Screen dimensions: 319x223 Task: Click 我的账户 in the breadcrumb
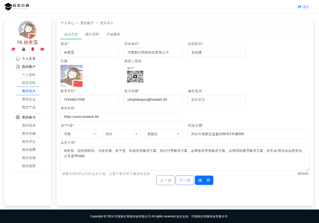coord(87,23)
